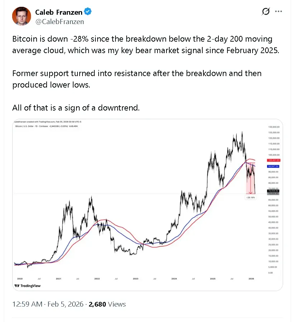292x322 pixels.
Task: Click the 2020 label on time axis
Action: pos(20,279)
